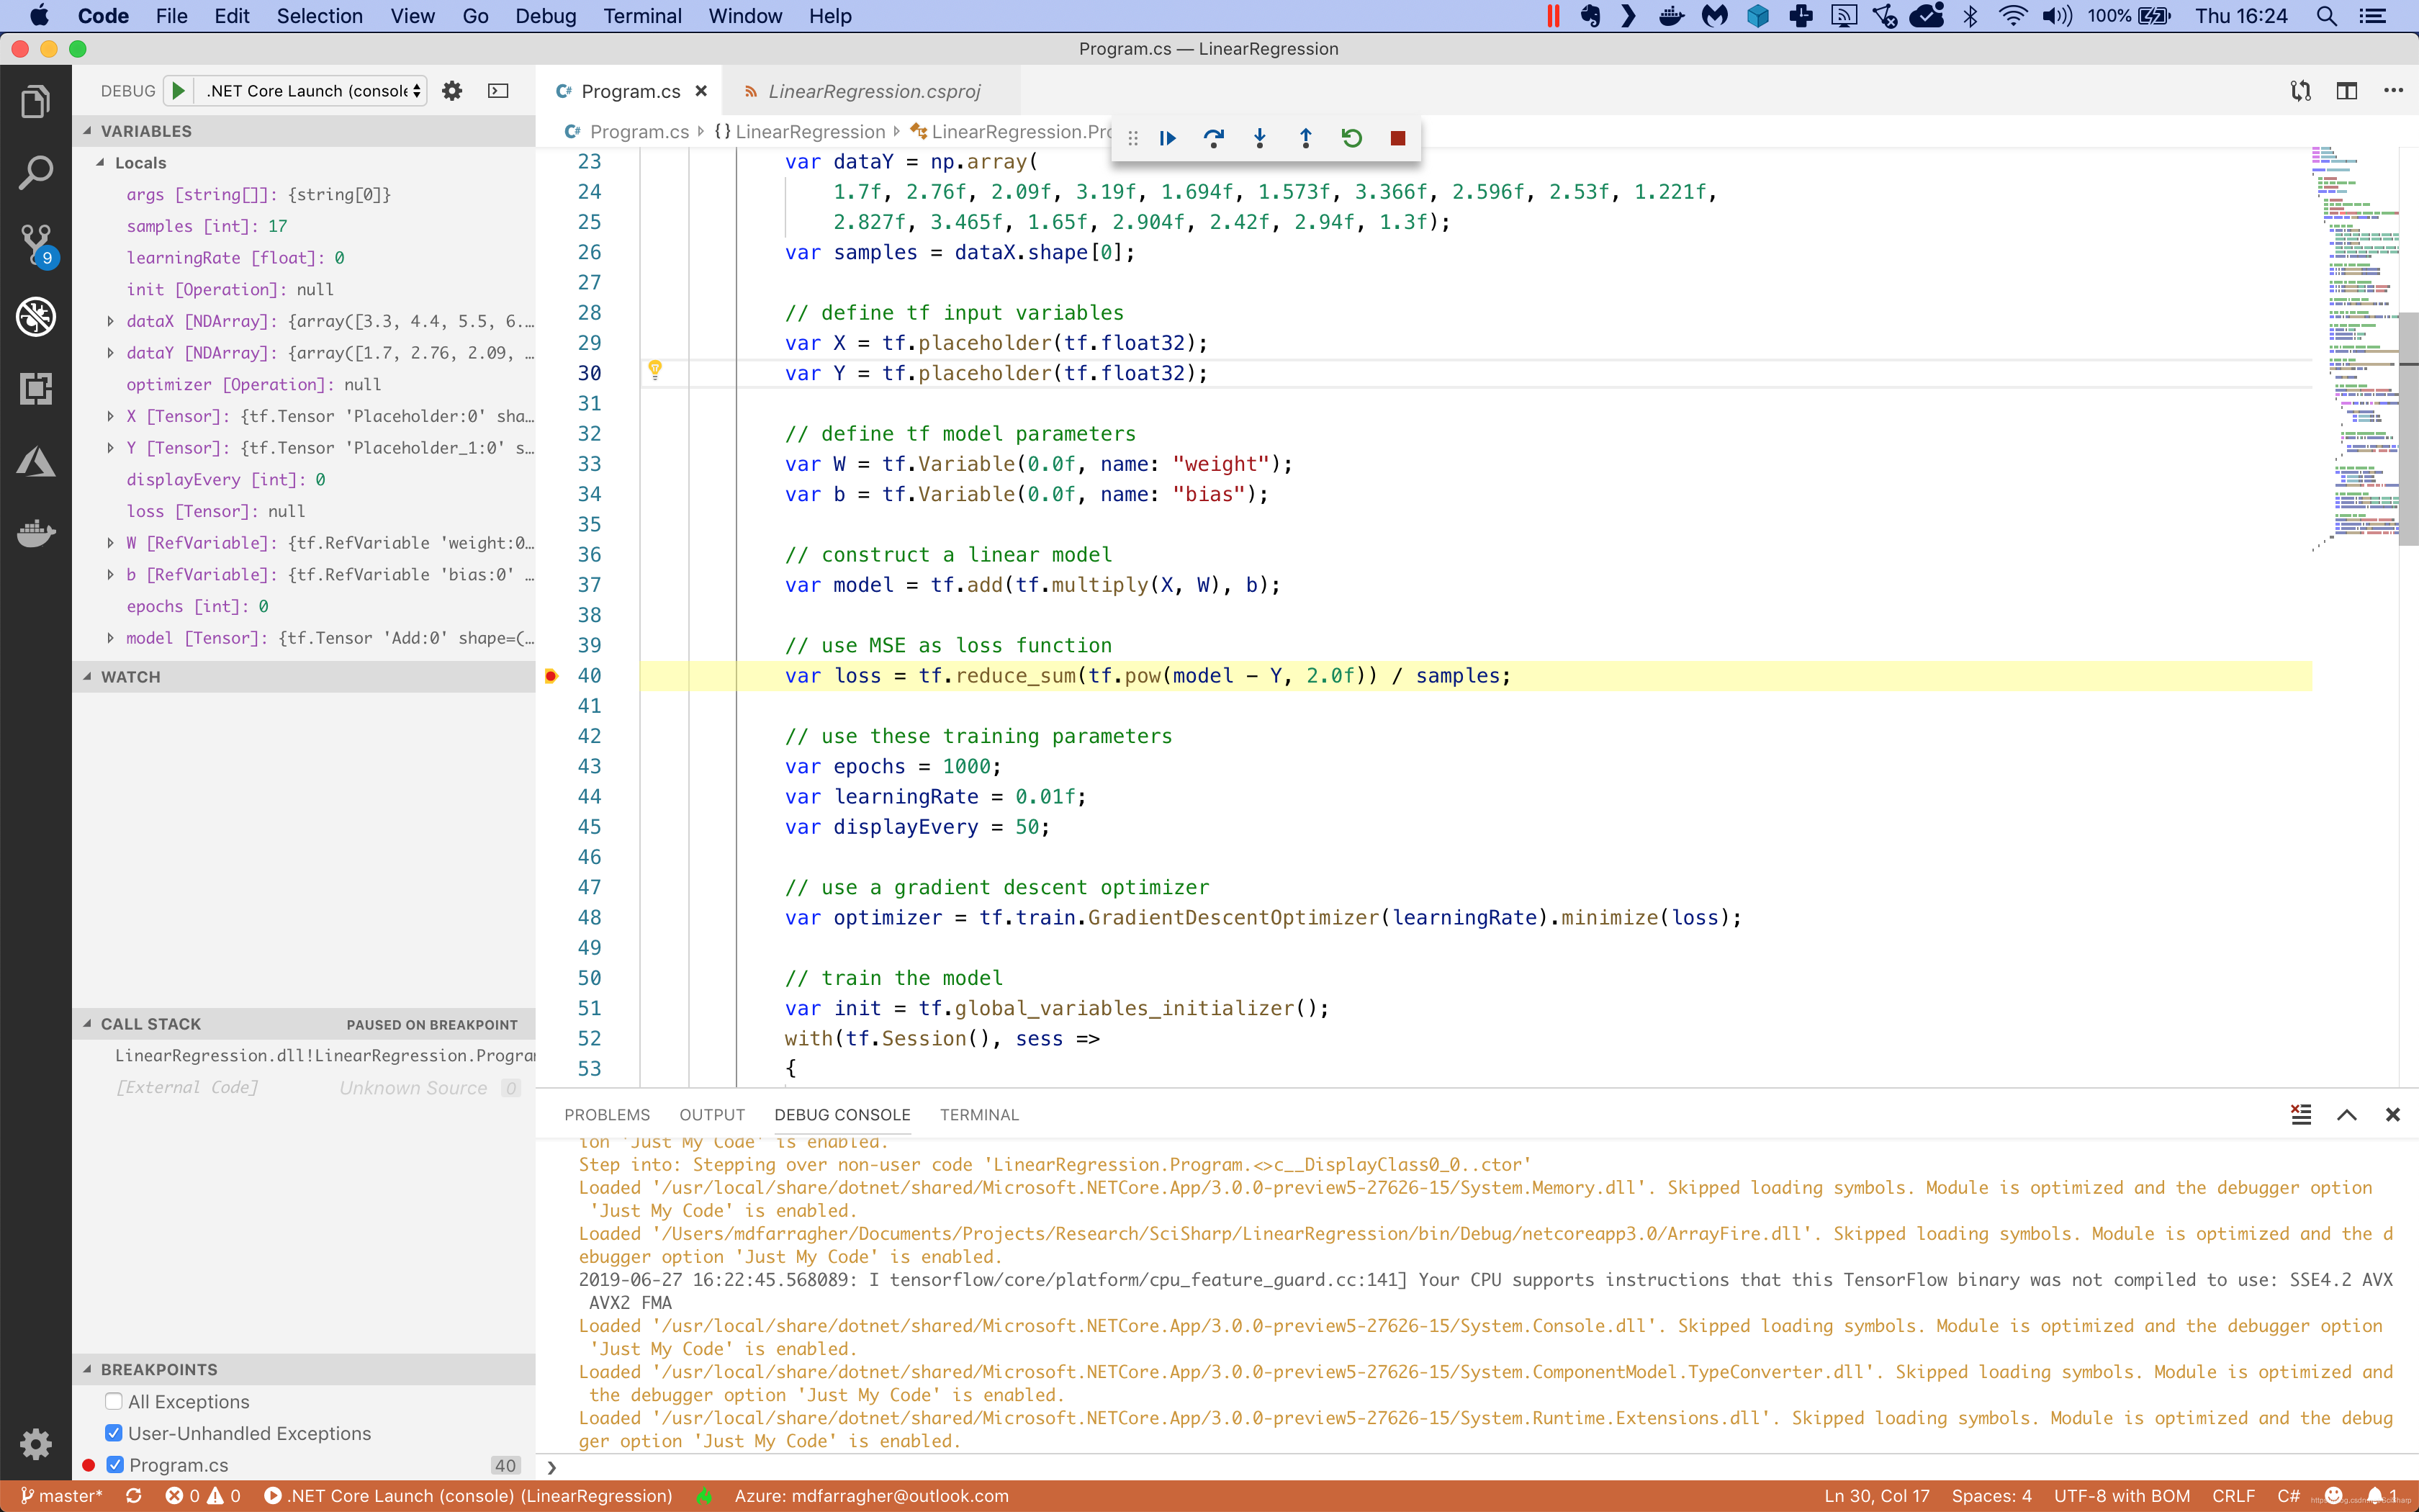Open launch.json with gear icon

click(452, 91)
